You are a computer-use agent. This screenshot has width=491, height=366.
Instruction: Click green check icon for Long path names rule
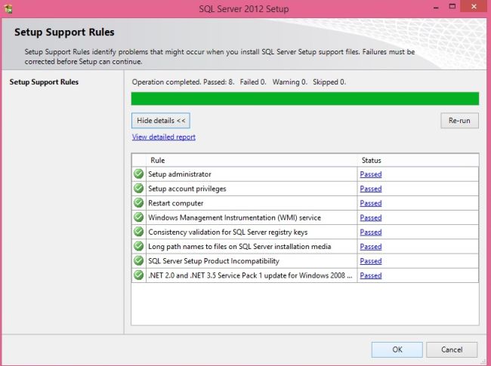(x=138, y=246)
